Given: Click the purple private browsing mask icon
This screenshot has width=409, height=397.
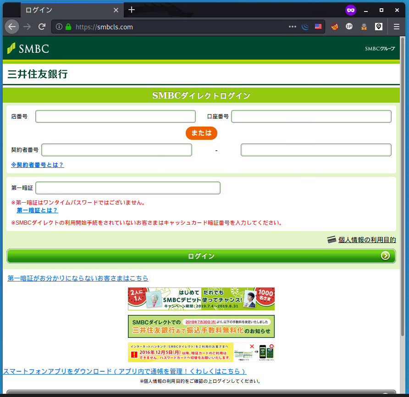Looking at the screenshot, I should pyautogui.click(x=351, y=10).
